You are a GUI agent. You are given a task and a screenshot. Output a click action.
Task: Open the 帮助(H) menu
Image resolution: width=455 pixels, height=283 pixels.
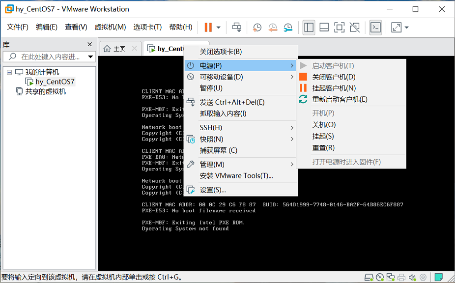pos(180,27)
